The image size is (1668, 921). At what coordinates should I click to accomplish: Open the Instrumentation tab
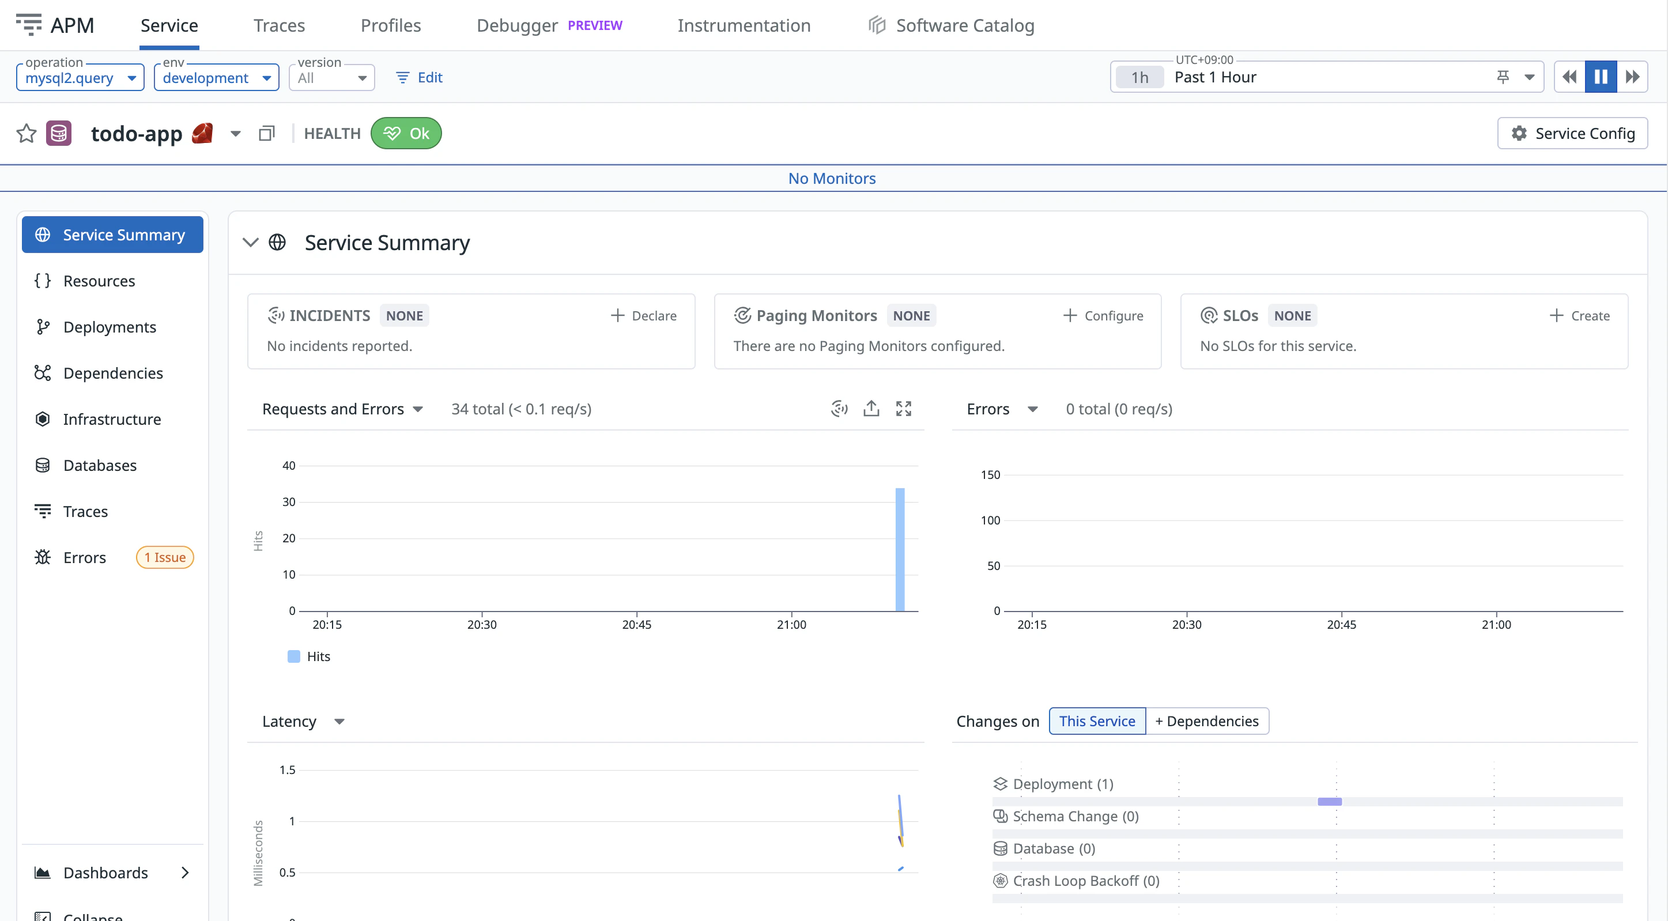tap(744, 25)
